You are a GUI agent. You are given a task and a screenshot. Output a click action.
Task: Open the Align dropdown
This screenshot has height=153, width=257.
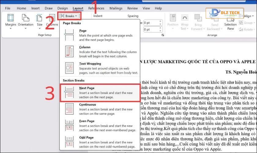coord(247,16)
